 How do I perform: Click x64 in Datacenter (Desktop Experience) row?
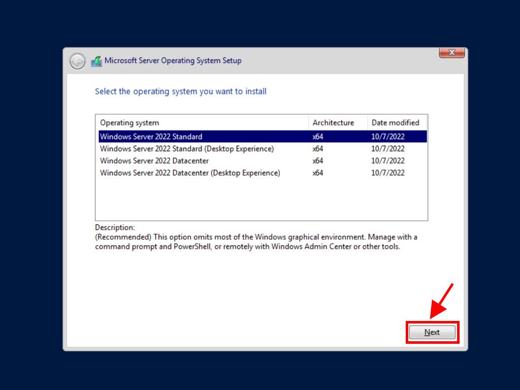tap(318, 173)
